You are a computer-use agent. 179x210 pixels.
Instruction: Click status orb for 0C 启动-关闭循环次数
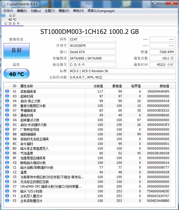click(7, 125)
